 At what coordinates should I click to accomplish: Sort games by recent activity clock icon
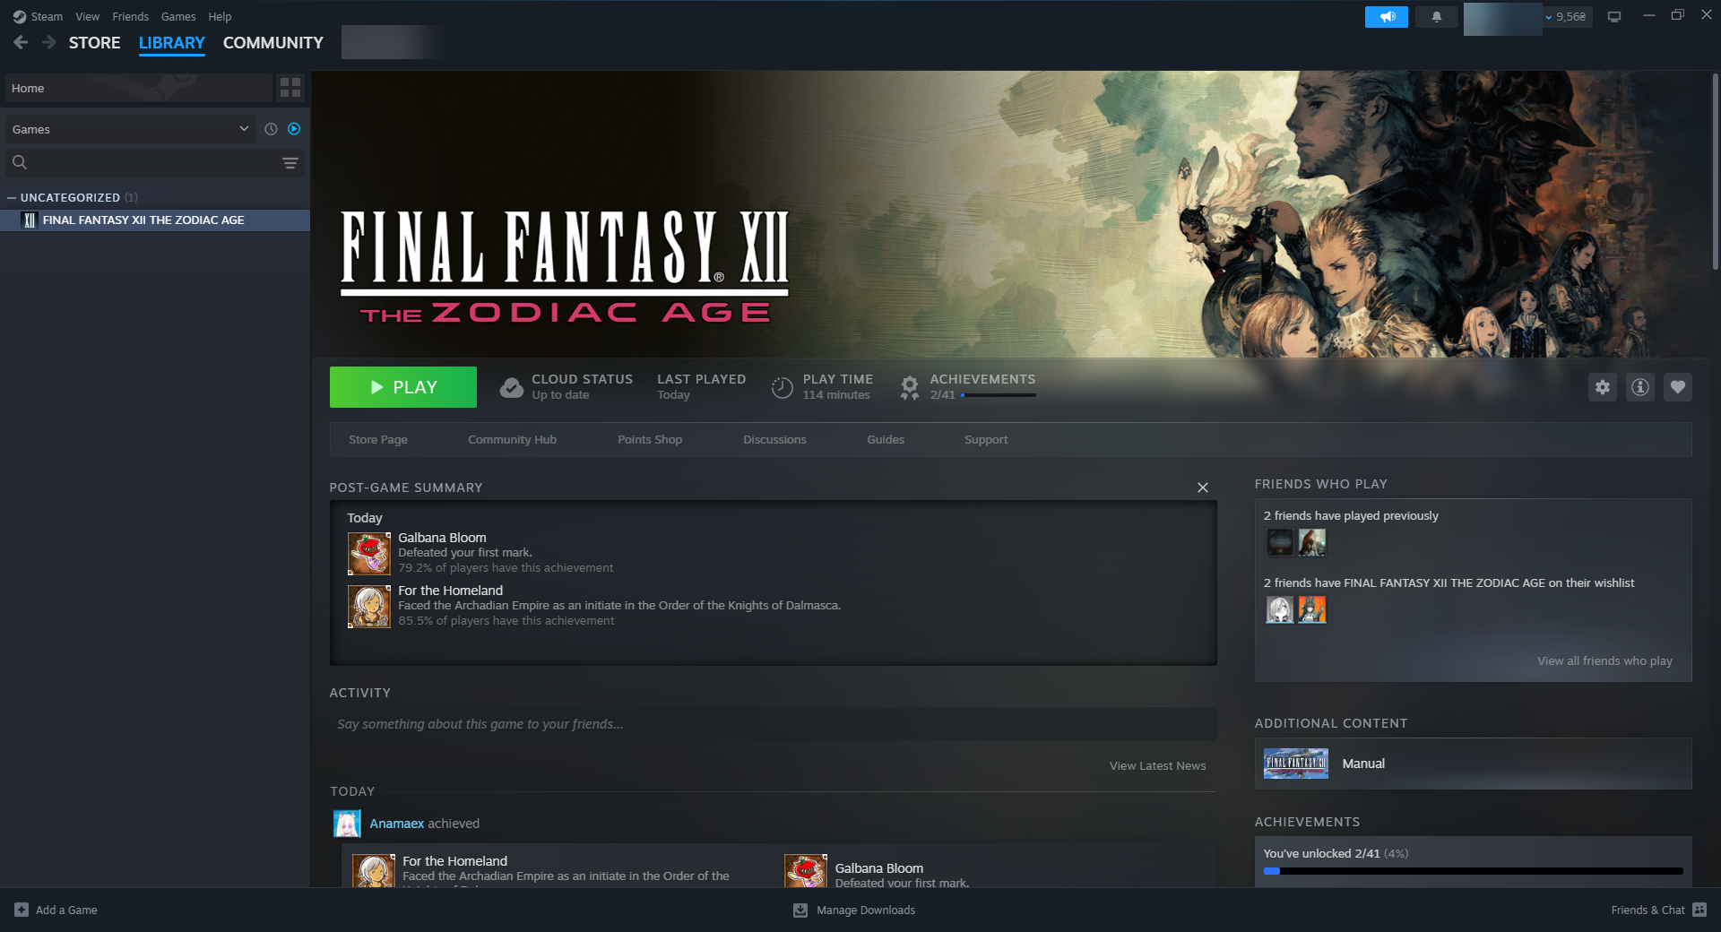coord(271,129)
